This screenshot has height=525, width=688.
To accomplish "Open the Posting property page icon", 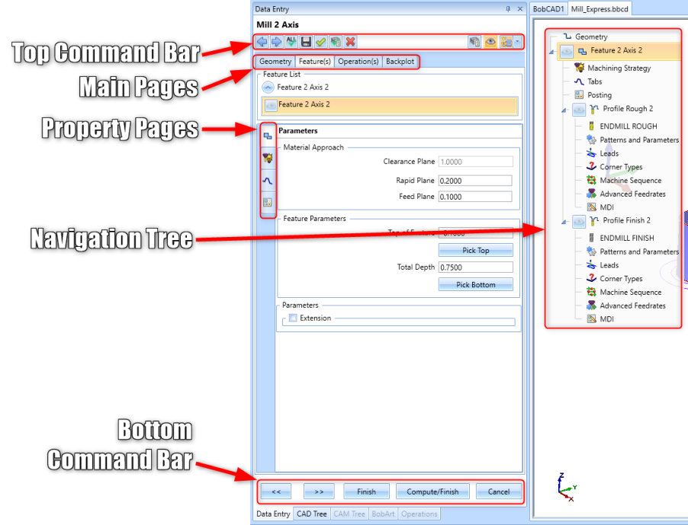I will click(268, 203).
